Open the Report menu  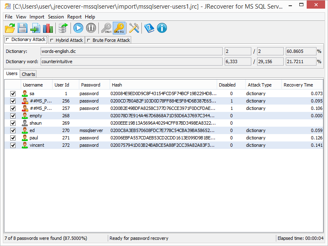coord(74,17)
